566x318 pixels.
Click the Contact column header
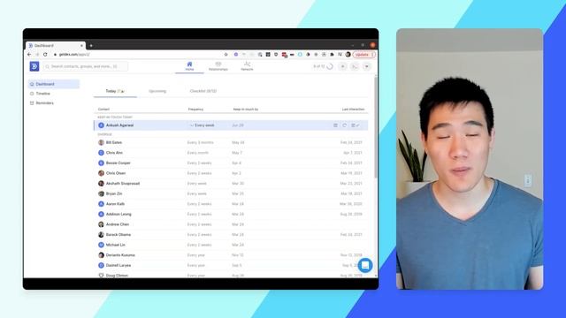click(103, 110)
